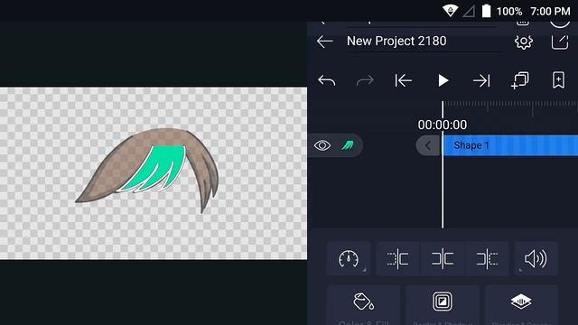Viewport: 578px width, 325px height.
Task: Tap the export share icon
Action: (x=560, y=42)
